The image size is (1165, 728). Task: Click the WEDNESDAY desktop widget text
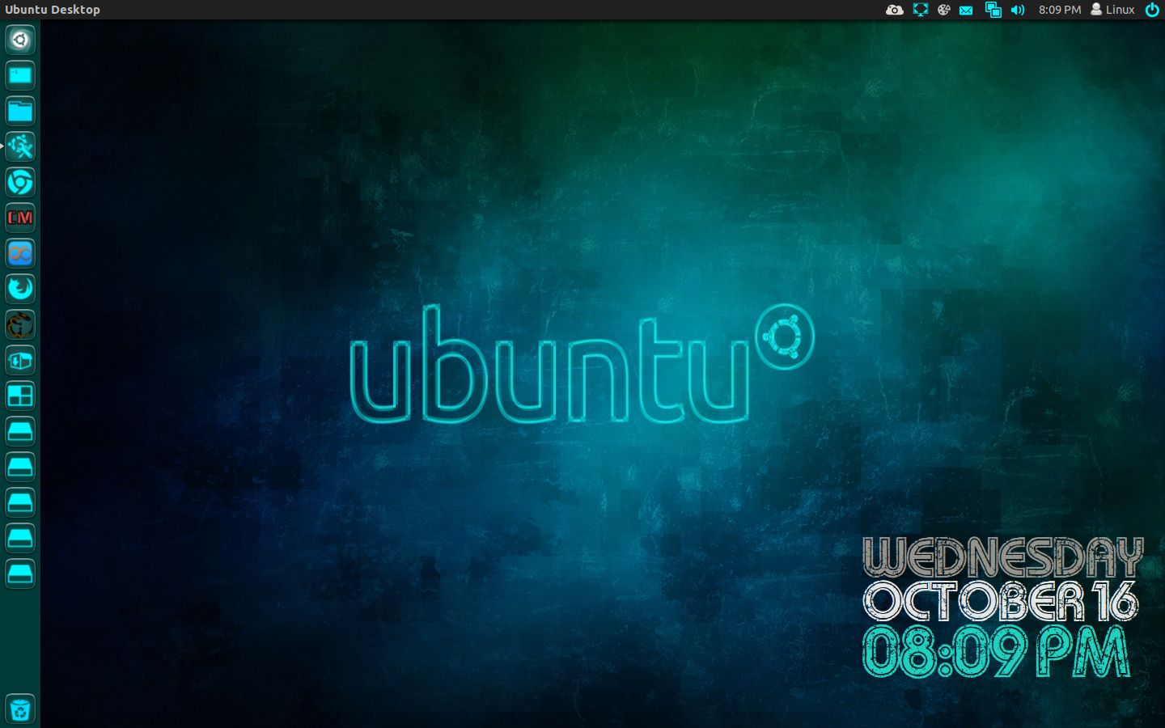[1003, 557]
